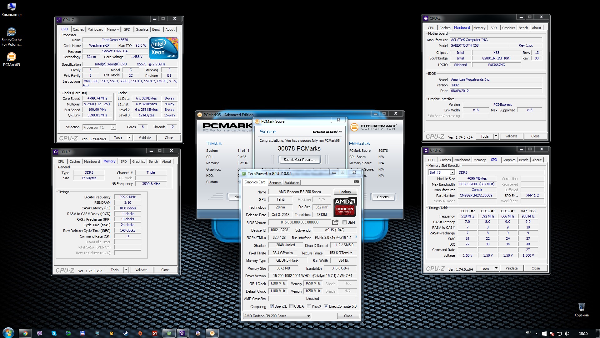Click the Lookup button in GPU-Z

coord(345,192)
